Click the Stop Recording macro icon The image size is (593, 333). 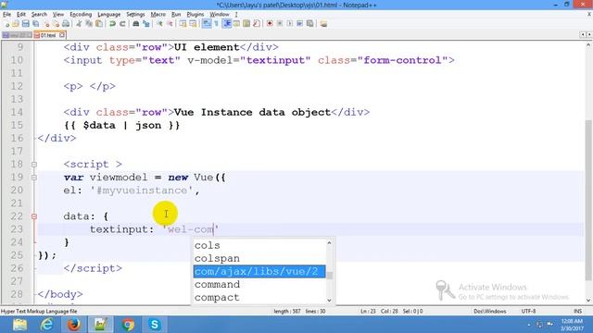(x=280, y=24)
